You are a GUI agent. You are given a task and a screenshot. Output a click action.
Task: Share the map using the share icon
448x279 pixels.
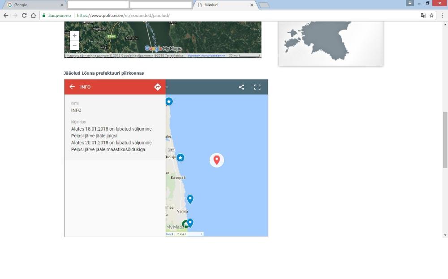(x=241, y=87)
